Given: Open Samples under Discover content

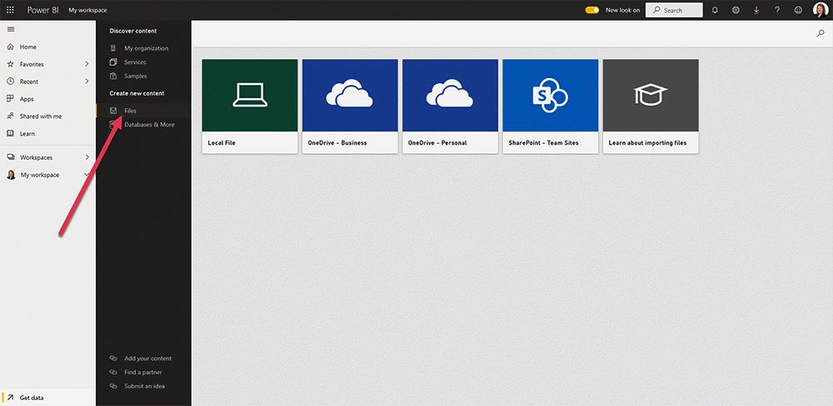Looking at the screenshot, I should (136, 76).
